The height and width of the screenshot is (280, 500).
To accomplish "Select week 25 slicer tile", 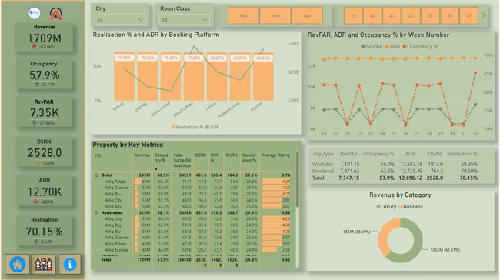I will click(x=468, y=15).
